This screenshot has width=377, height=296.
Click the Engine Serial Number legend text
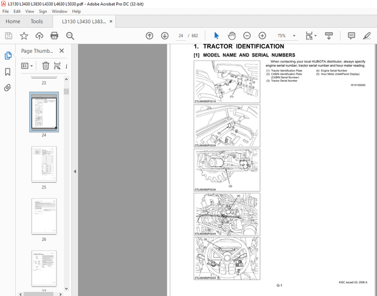pos(334,70)
